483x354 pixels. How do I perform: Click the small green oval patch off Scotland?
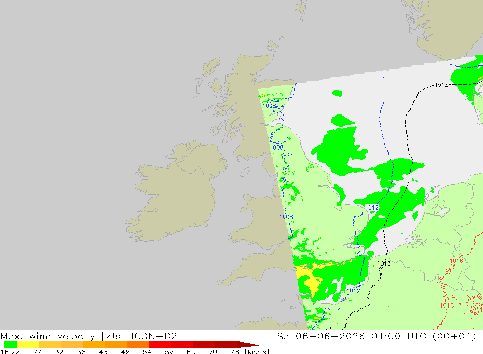(338, 93)
